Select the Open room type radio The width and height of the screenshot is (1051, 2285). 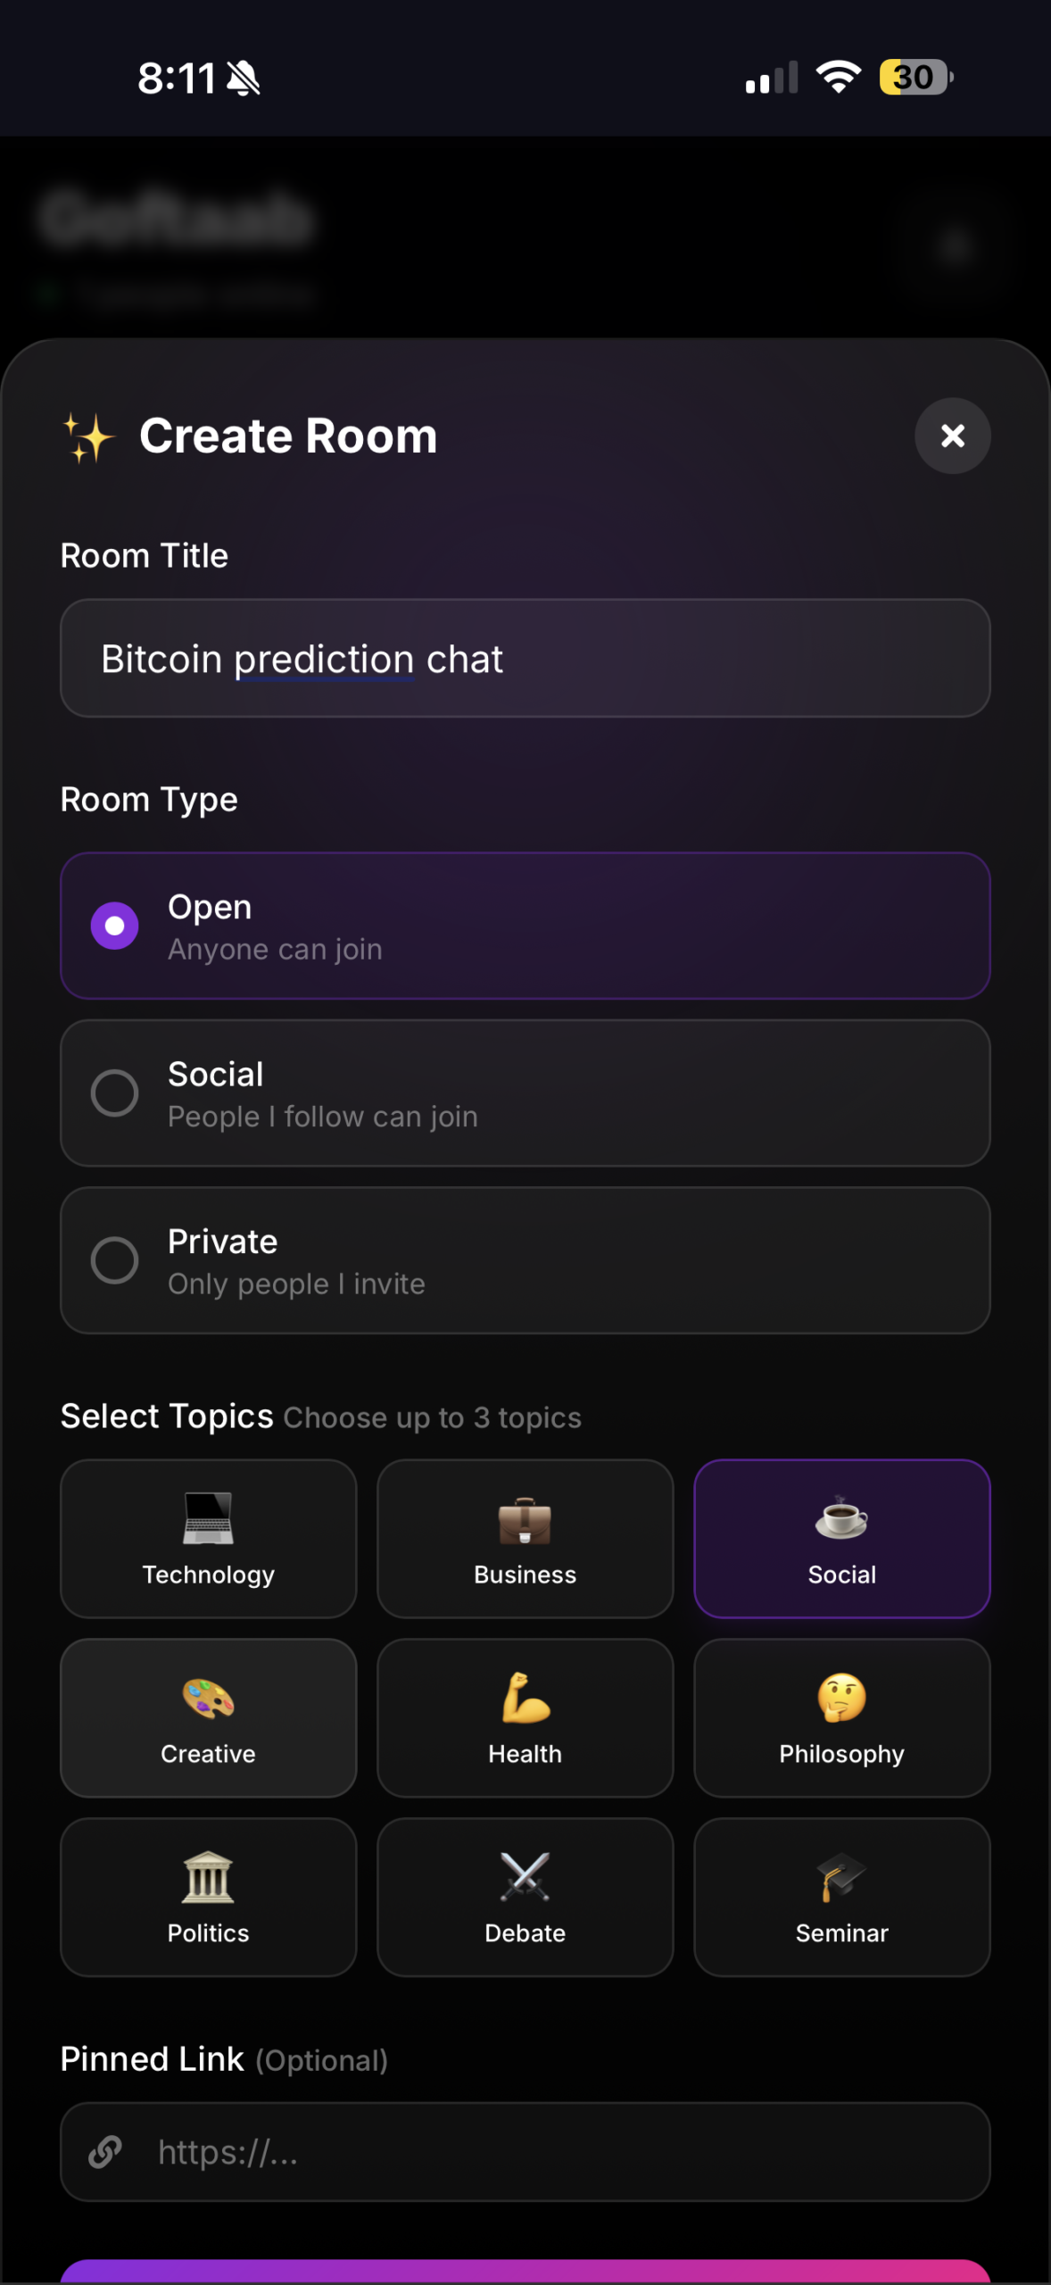(x=115, y=926)
